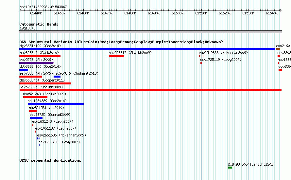Click the blue bar under esv28725
The width and height of the screenshot is (291, 180).
click(36, 118)
